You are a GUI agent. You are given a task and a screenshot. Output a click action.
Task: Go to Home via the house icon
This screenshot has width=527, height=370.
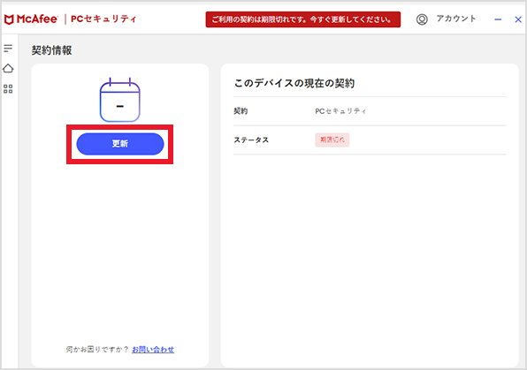[8, 69]
